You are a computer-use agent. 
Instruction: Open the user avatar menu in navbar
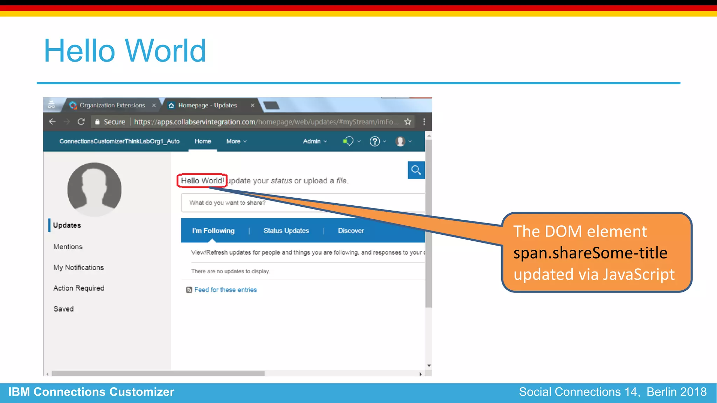click(x=400, y=141)
